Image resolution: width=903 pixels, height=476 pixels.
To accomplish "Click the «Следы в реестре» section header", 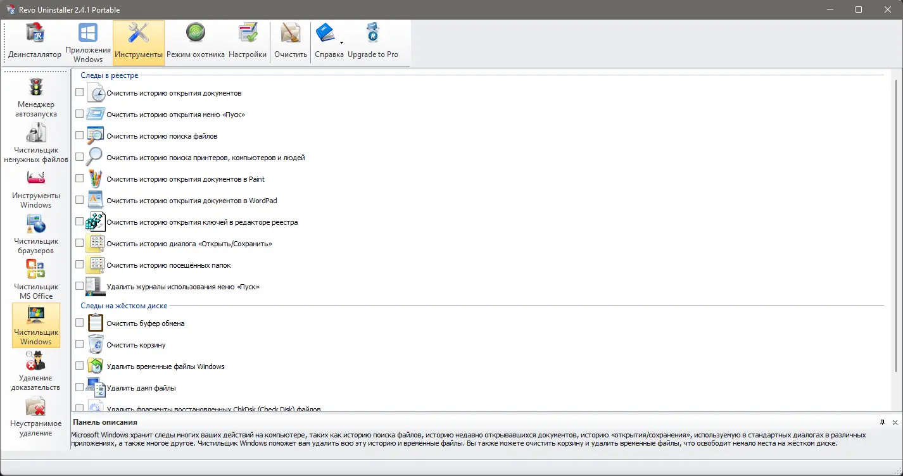I will pyautogui.click(x=109, y=75).
